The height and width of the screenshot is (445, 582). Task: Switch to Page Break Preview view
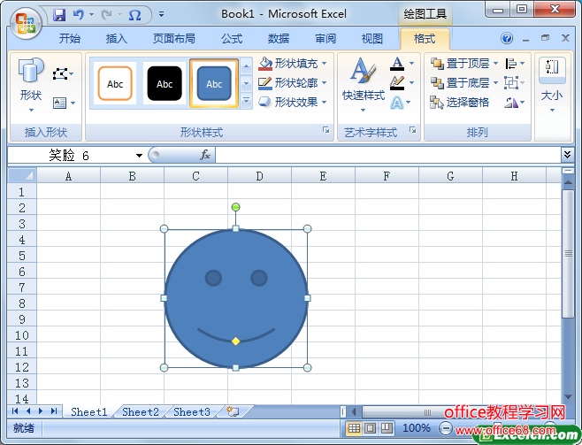(386, 428)
